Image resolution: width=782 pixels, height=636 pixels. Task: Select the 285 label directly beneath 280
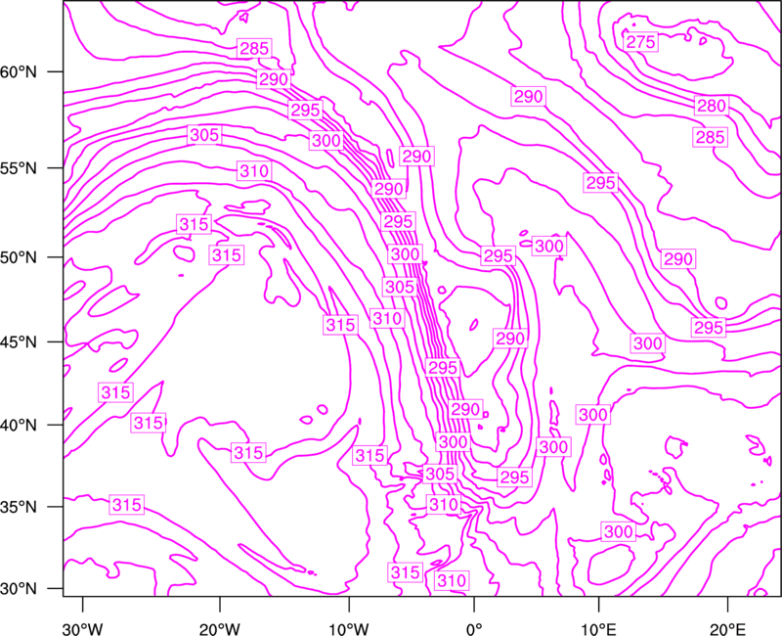click(711, 137)
